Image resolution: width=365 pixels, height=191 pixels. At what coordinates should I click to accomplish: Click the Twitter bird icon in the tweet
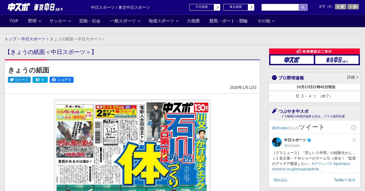tap(354, 140)
